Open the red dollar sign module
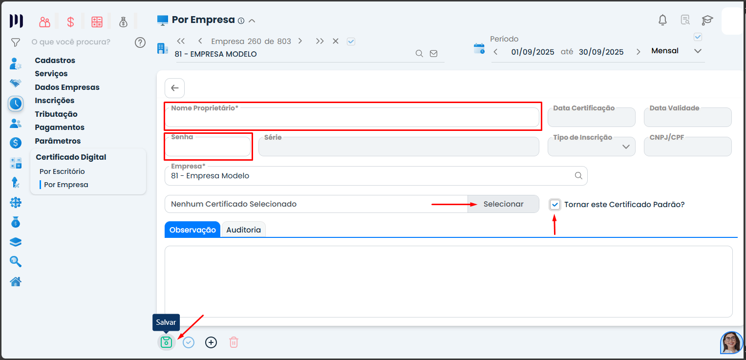Viewport: 746px width, 360px height. coord(71,22)
